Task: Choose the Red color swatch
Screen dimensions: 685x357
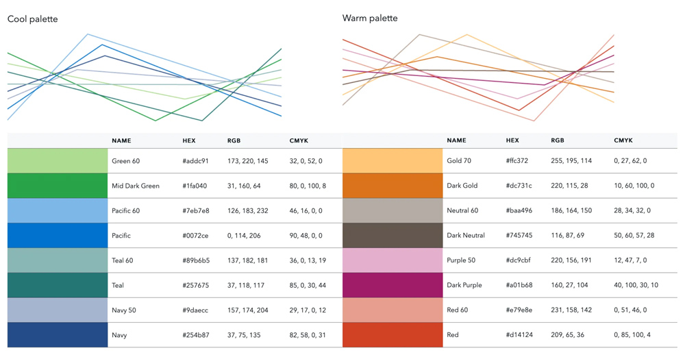Action: coord(393,335)
